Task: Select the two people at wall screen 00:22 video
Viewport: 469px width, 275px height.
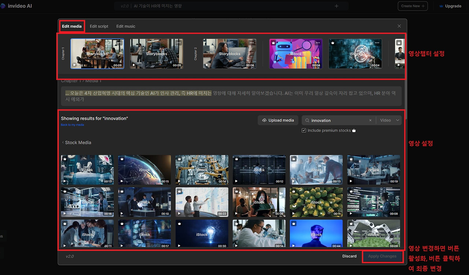Action: point(202,202)
